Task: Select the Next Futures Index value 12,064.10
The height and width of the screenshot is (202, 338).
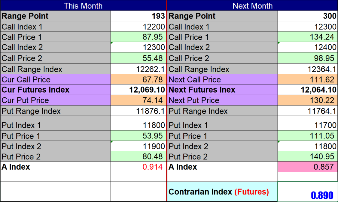Action: 307,90
